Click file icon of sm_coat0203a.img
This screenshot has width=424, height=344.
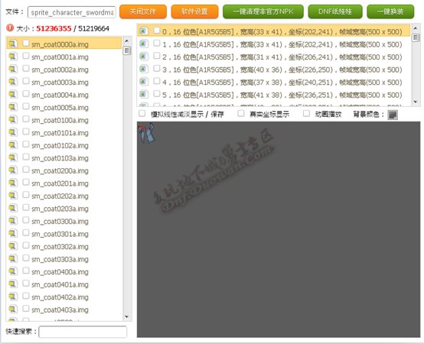point(13,209)
